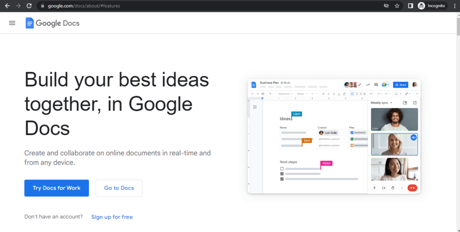Image resolution: width=460 pixels, height=232 pixels.
Task: Select right align
Action: [361, 94]
